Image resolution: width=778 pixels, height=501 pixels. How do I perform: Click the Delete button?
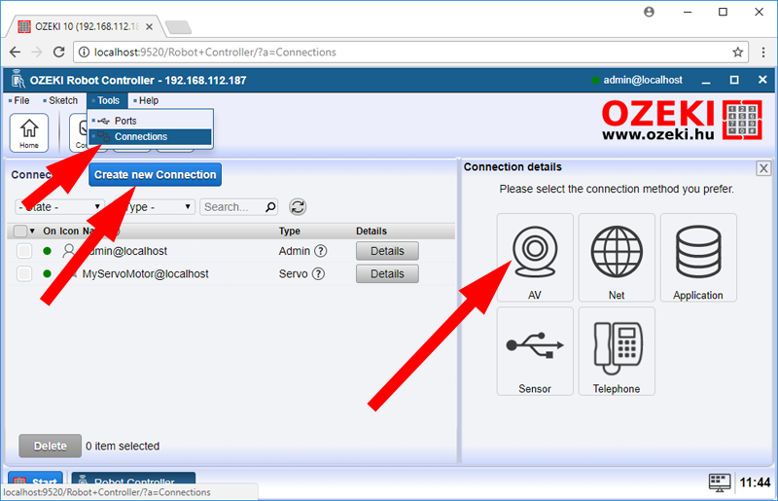pyautogui.click(x=51, y=446)
